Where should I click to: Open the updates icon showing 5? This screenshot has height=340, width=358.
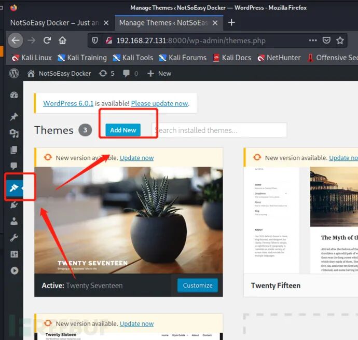coord(107,73)
